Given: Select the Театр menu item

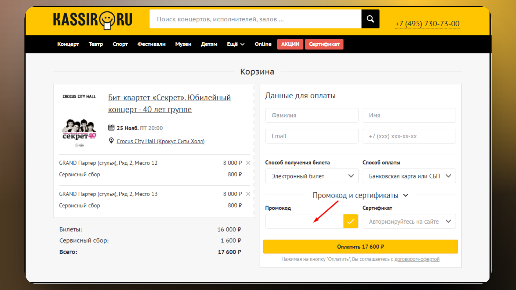Looking at the screenshot, I should pos(96,44).
